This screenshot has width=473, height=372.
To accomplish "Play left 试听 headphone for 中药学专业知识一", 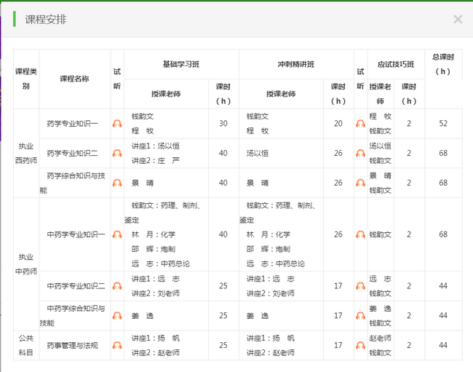I will click(x=117, y=234).
